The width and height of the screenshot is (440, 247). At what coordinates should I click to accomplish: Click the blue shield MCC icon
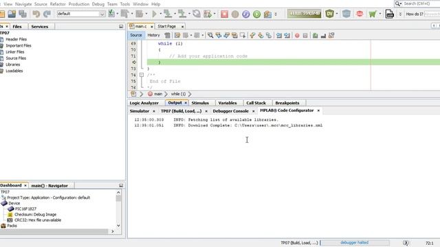tap(346, 14)
